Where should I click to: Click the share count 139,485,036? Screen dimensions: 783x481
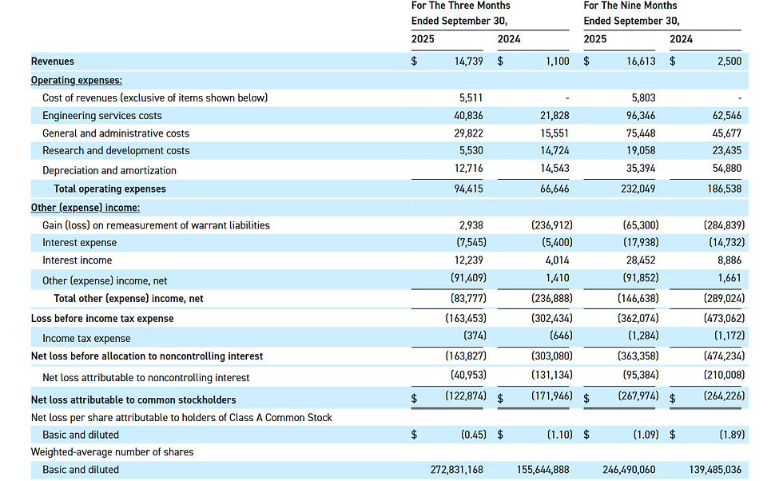[715, 470]
